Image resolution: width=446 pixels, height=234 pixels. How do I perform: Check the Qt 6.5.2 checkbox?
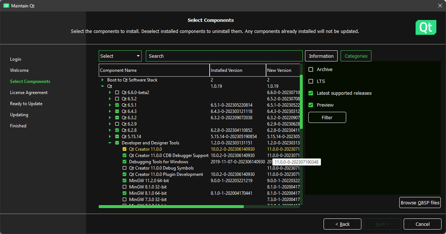117,99
